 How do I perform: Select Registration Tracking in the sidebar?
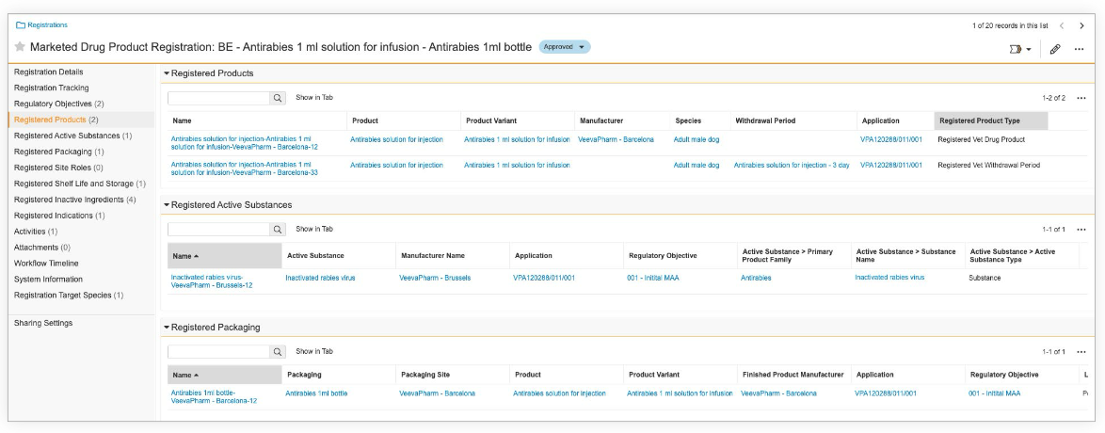(x=52, y=88)
